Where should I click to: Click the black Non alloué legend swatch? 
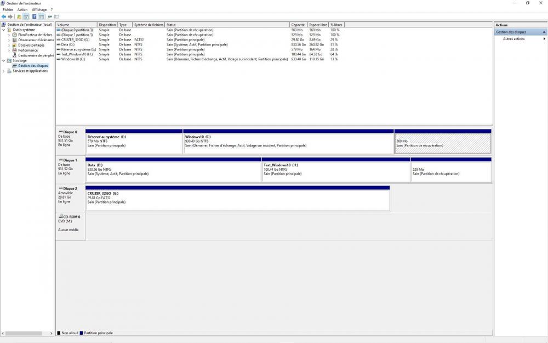pyautogui.click(x=59, y=333)
